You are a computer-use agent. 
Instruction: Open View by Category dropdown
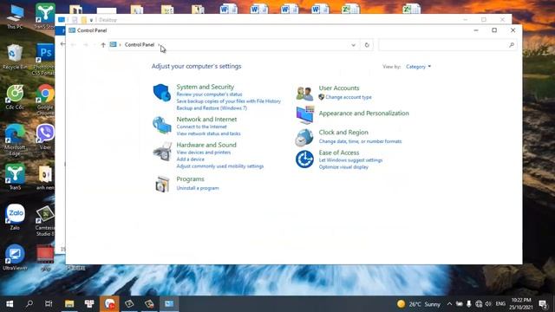pyautogui.click(x=418, y=67)
